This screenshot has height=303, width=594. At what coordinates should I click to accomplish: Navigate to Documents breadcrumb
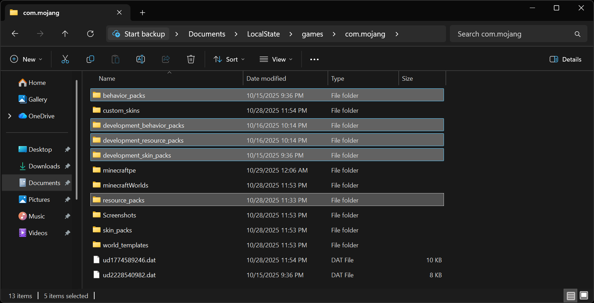pyautogui.click(x=207, y=34)
